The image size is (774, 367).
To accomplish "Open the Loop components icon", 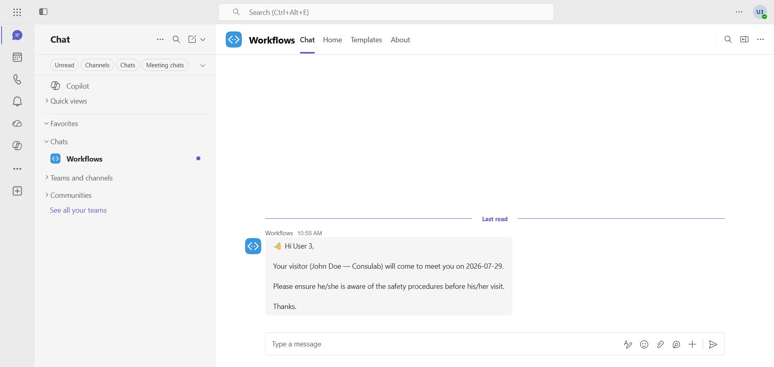I will coord(676,344).
